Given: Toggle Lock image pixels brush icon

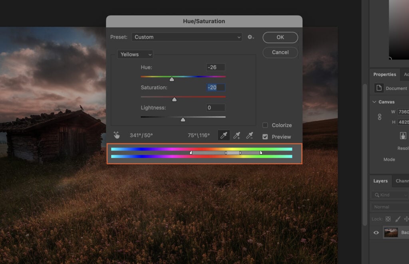Looking at the screenshot, I should click(397, 219).
